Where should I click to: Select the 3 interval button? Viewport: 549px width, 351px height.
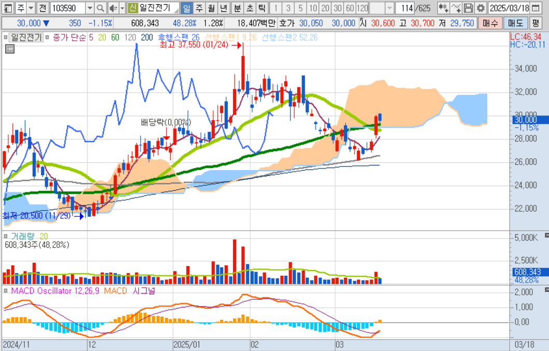click(x=288, y=8)
